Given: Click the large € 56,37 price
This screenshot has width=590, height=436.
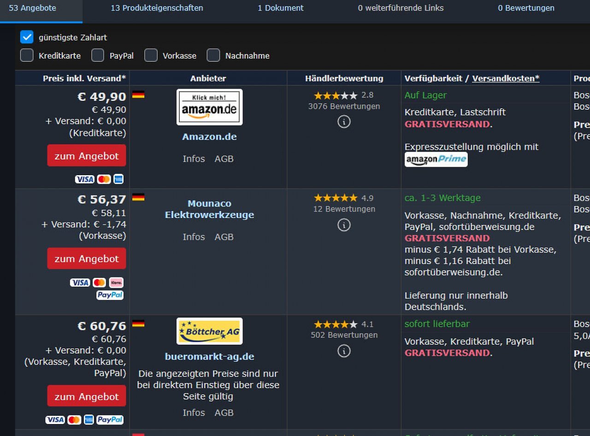Looking at the screenshot, I should pyautogui.click(x=102, y=200).
